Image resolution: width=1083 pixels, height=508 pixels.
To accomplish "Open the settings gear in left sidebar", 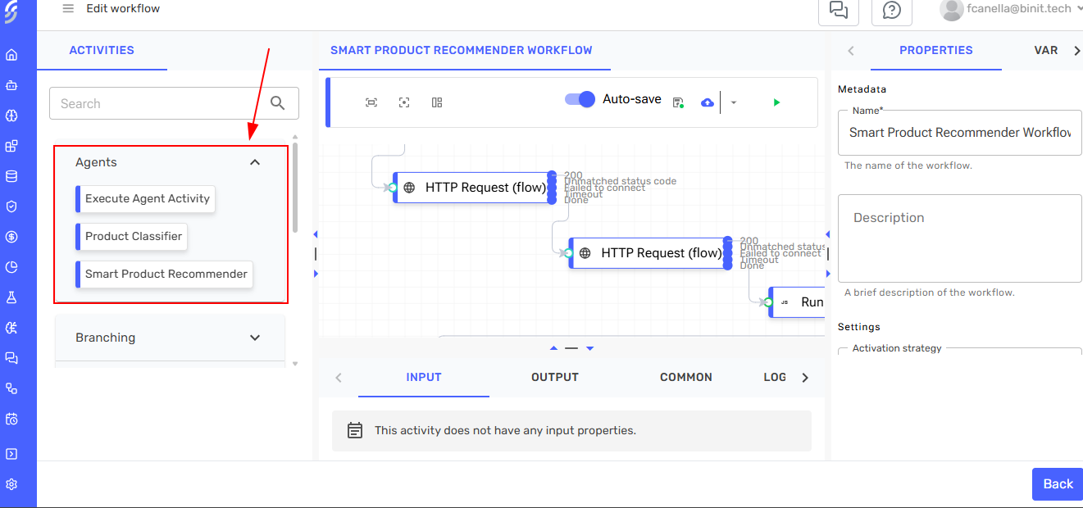I will tap(11, 484).
